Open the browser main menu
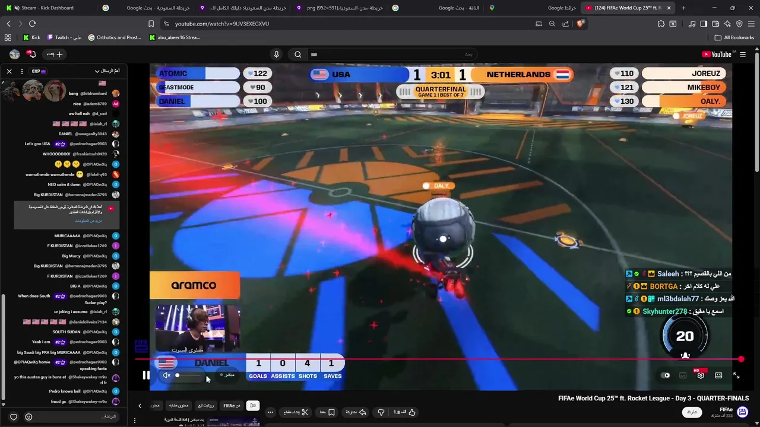This screenshot has width=760, height=427. pyautogui.click(x=752, y=24)
